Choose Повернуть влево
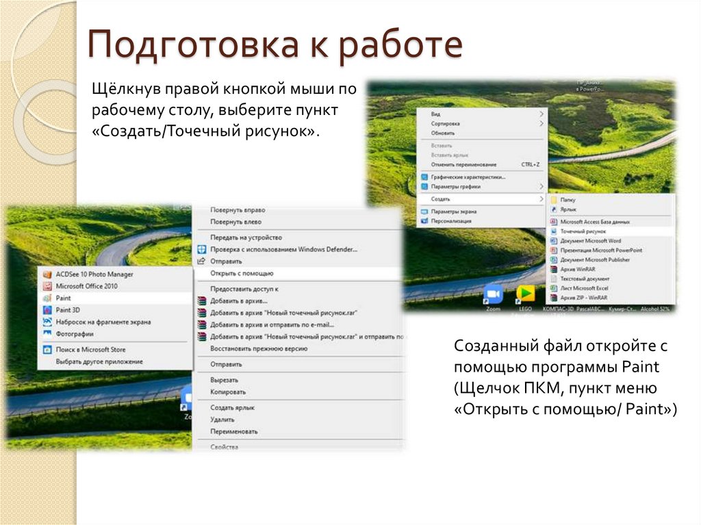701x525 pixels. point(235,222)
